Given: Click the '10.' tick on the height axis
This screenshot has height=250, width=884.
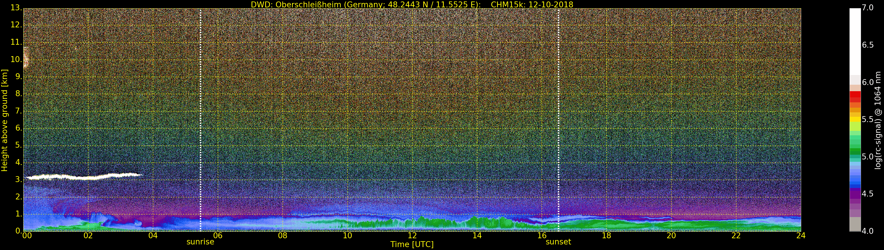Looking at the screenshot, I should [x=16, y=59].
